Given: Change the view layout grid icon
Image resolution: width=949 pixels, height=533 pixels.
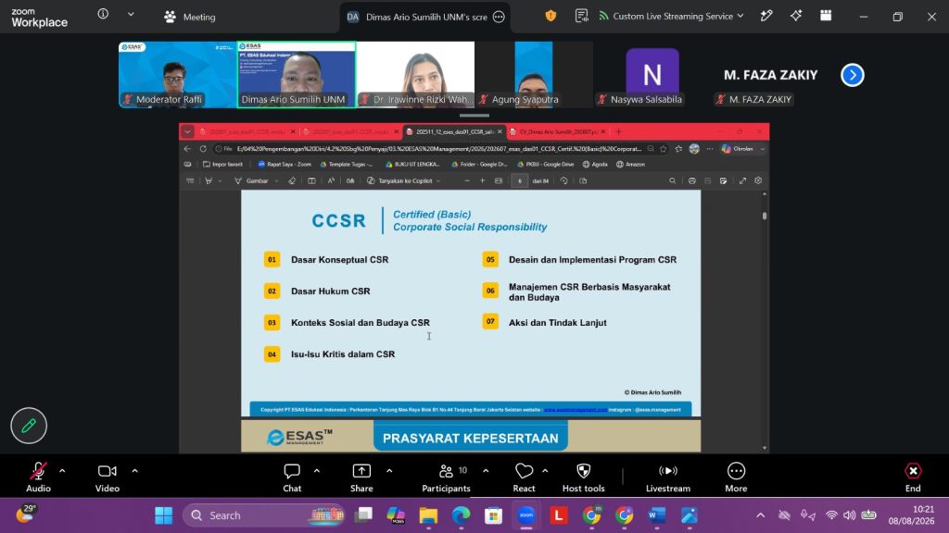Looking at the screenshot, I should click(826, 17).
